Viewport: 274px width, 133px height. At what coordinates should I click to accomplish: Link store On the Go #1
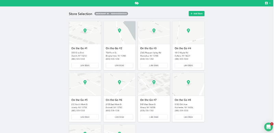tap(85, 65)
